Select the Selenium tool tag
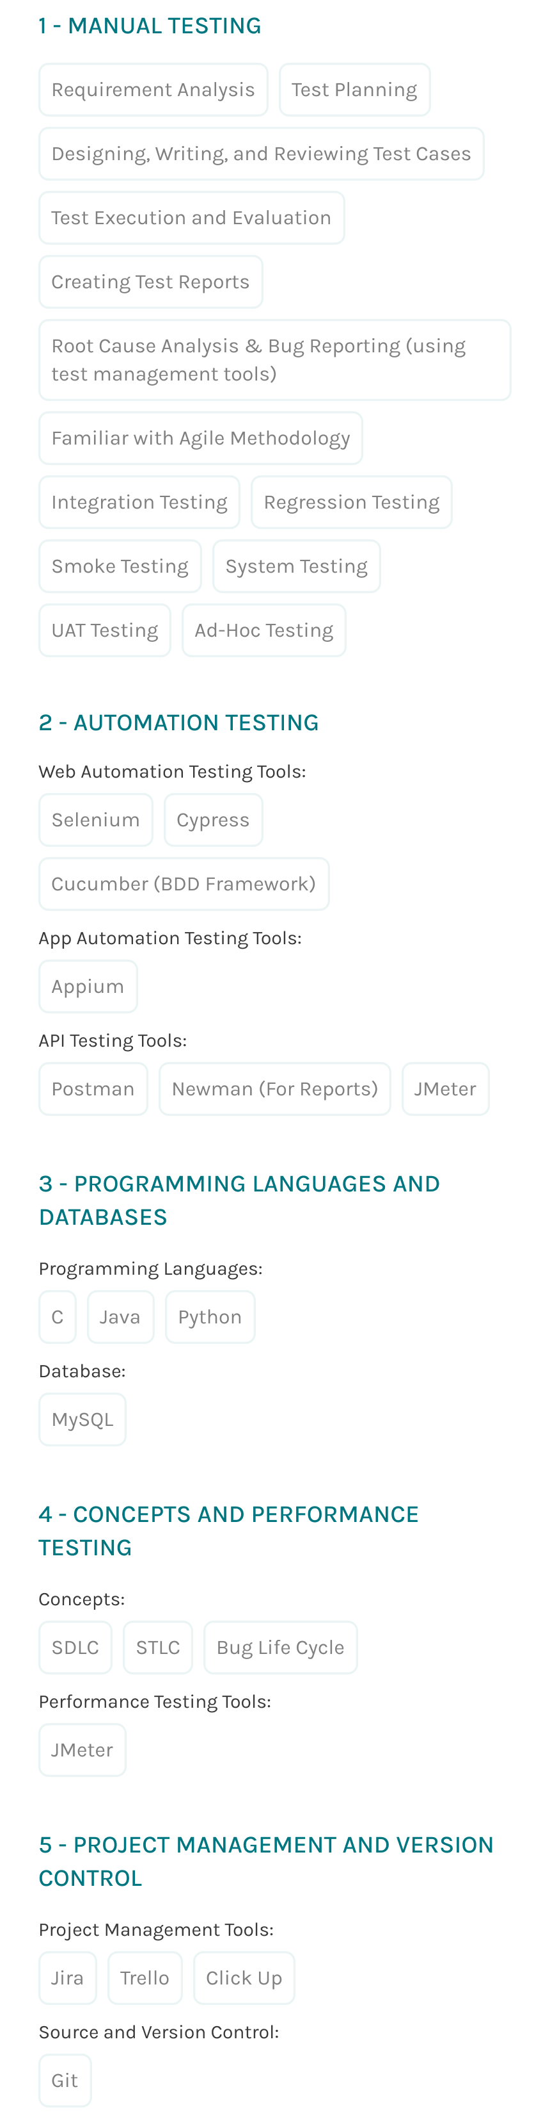The height and width of the screenshot is (2119, 550). [x=95, y=820]
